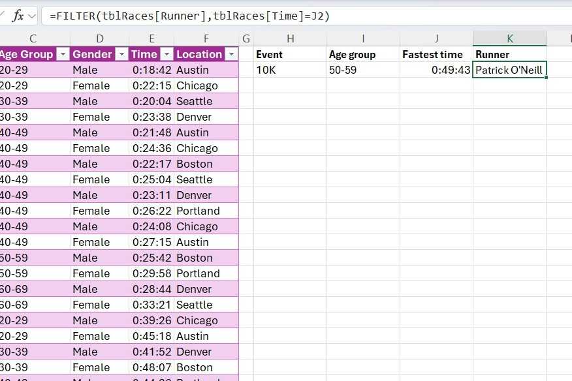Select column C by its header

click(x=33, y=38)
